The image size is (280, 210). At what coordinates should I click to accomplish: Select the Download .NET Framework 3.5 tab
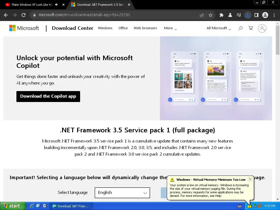[x=101, y=5]
